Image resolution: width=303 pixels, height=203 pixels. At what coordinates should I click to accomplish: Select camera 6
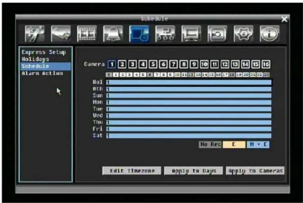click(163, 64)
